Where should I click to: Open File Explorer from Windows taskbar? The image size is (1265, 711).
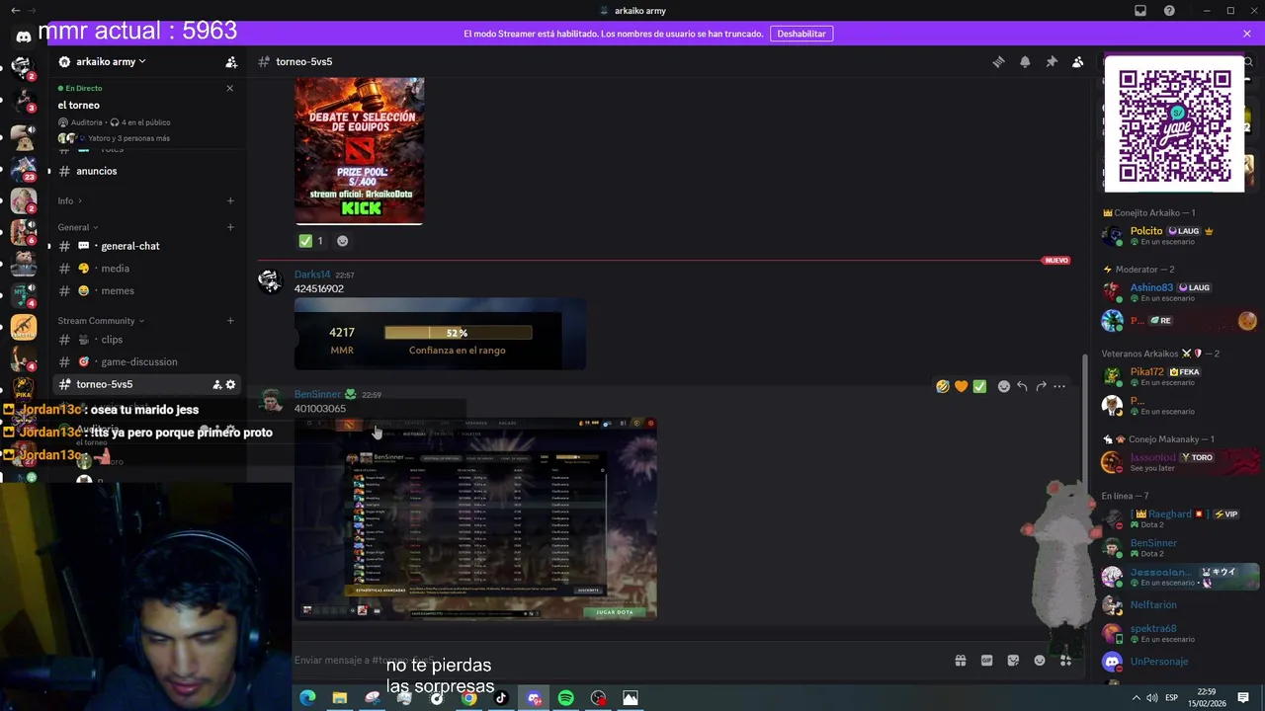point(339,698)
